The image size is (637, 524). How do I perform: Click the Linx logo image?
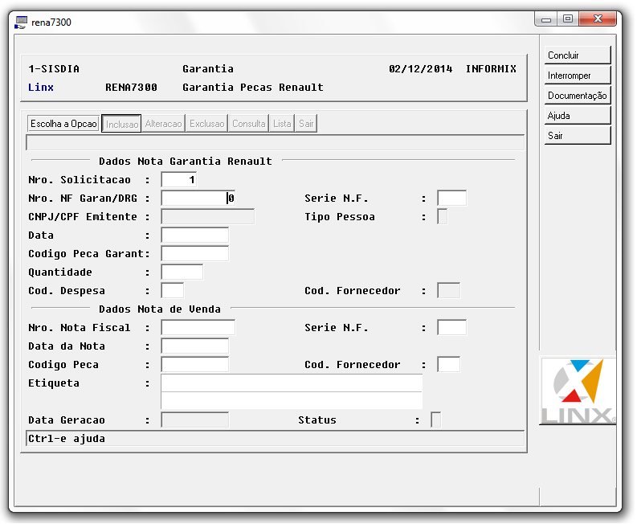578,391
